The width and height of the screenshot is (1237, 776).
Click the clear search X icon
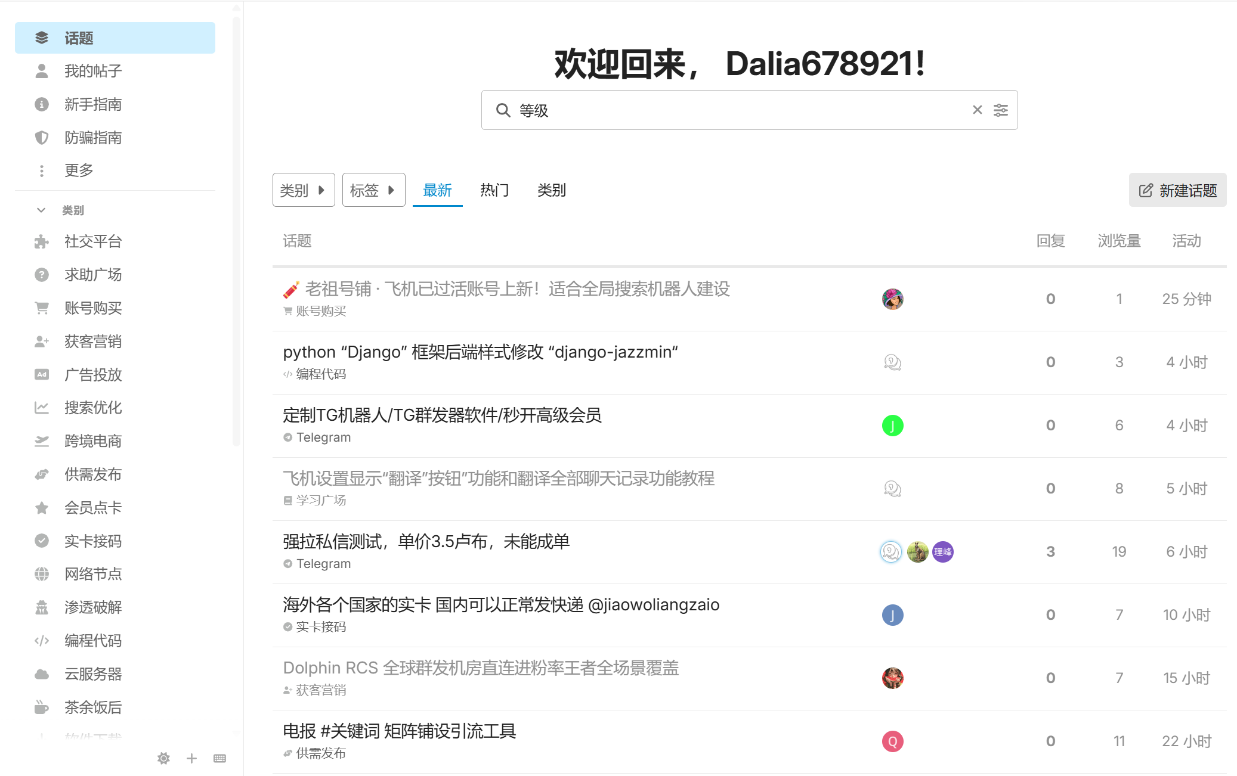977,110
